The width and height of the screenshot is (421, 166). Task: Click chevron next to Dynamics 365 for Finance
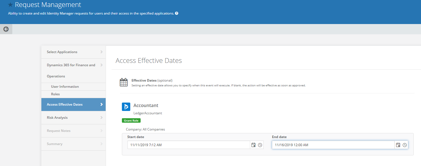[x=101, y=65]
